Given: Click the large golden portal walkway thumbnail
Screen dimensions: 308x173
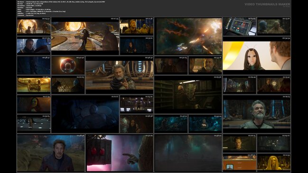Looking at the screenshot, I should click(x=85, y=36).
